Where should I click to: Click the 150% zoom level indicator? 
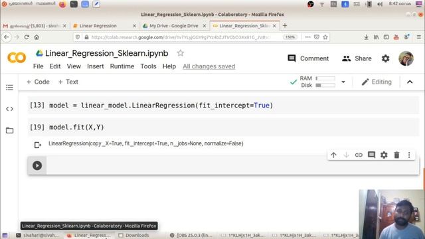(x=290, y=37)
